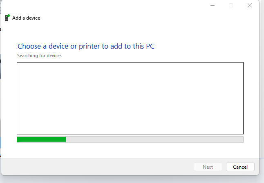Click the word 'PC' in the heading
The height and width of the screenshot is (183, 264).
click(150, 46)
